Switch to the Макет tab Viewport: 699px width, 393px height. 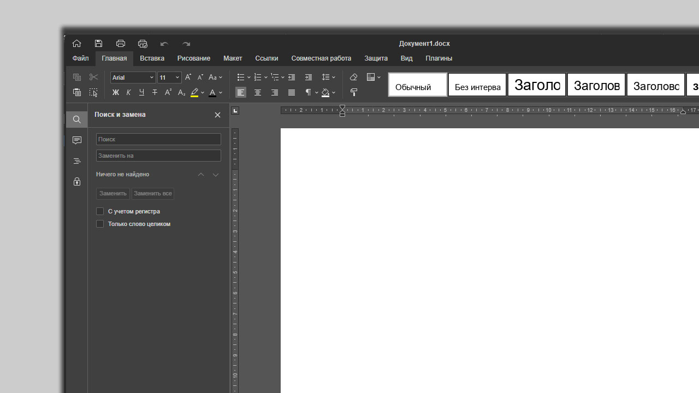(x=233, y=58)
